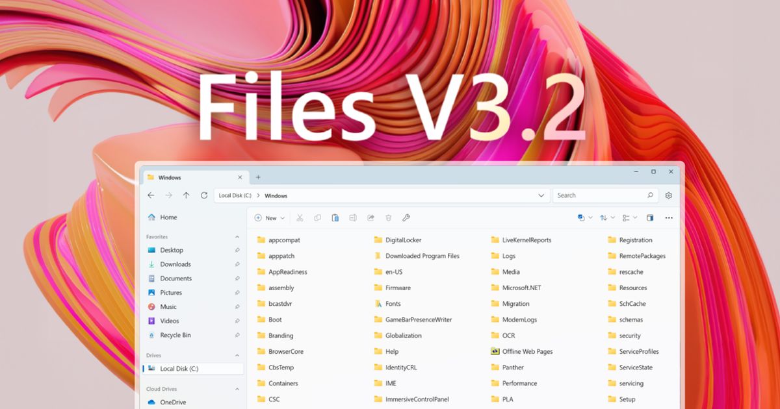Select Local Disk (C:) under Drives
The image size is (780, 409).
[192, 369]
